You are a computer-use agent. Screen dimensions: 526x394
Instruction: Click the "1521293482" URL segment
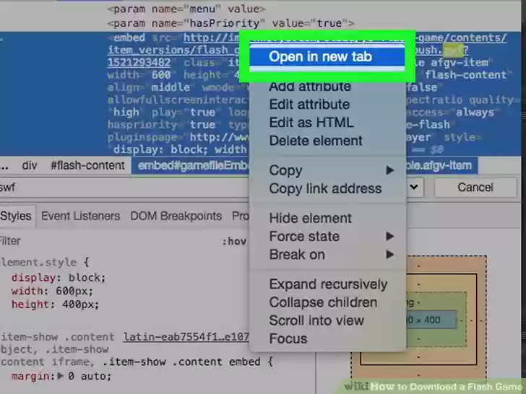139,63
